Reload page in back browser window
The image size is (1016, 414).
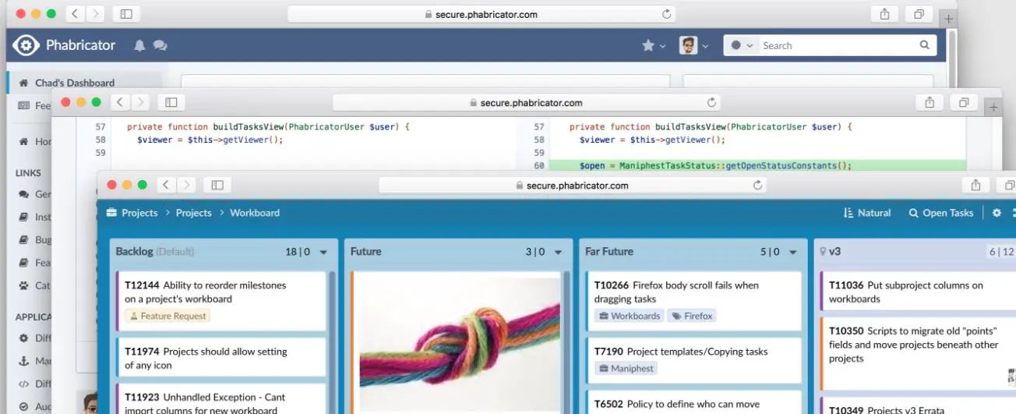(666, 14)
